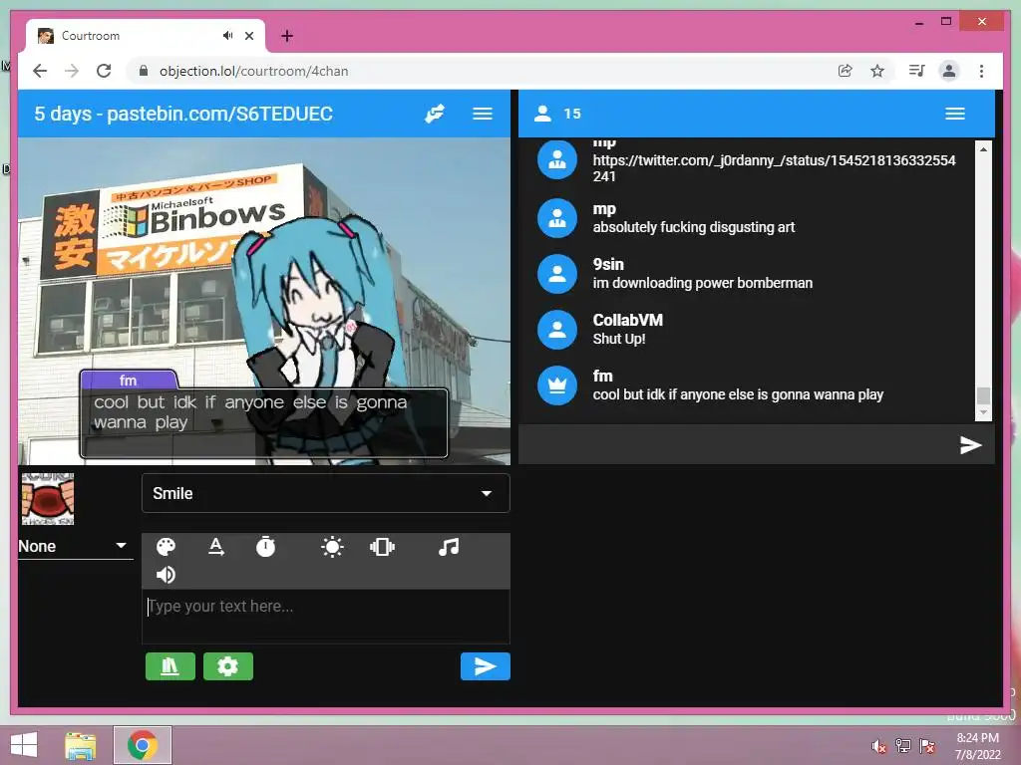Add a screen shake effect

coord(382,547)
